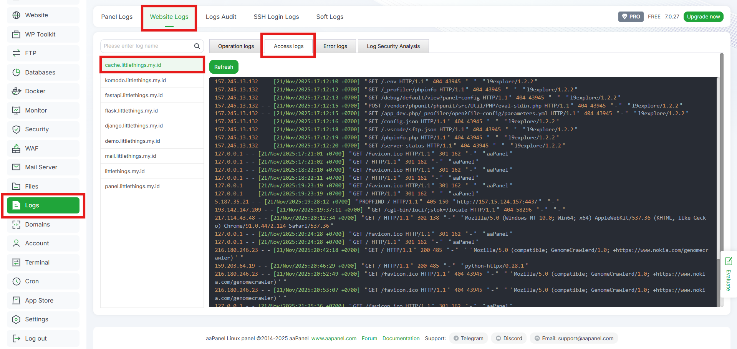Select fastapi.littlethings.my.id site
The width and height of the screenshot is (737, 349).
[x=152, y=95]
